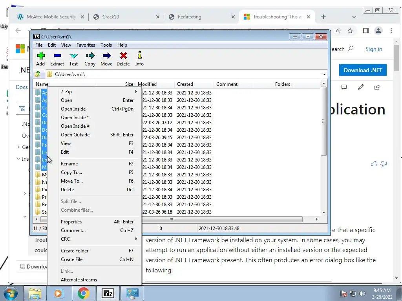Click the horizontal scrollbar thumb of the 7-Zip file list
The image size is (402, 301).
tap(171, 219)
